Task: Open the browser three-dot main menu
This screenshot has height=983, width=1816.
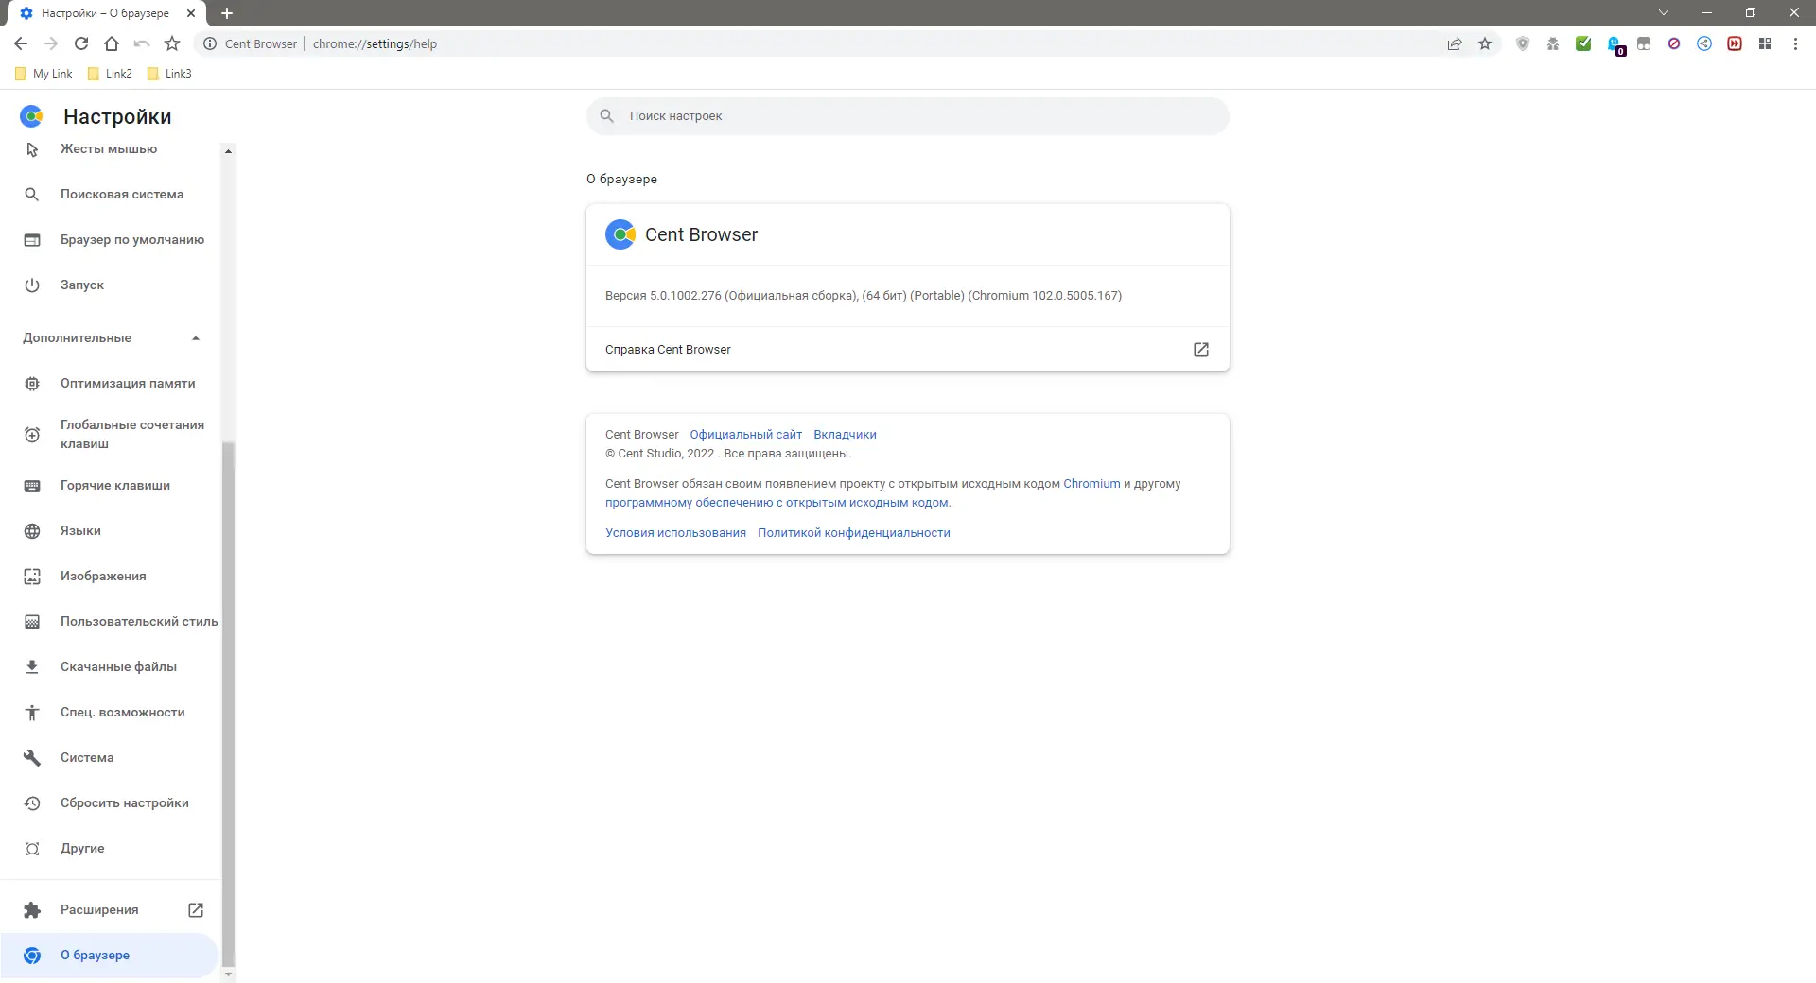Action: point(1795,43)
